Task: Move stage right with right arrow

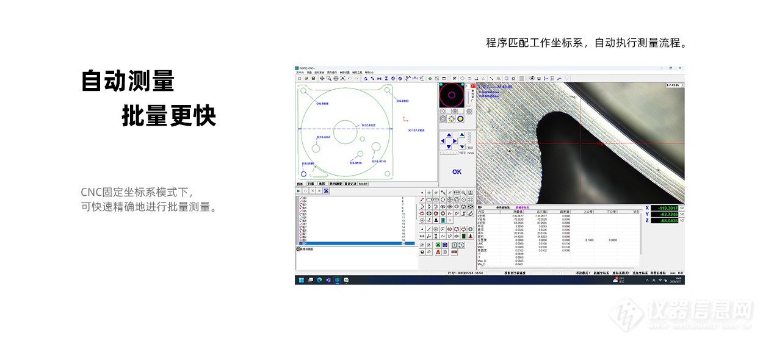Action: click(x=455, y=141)
